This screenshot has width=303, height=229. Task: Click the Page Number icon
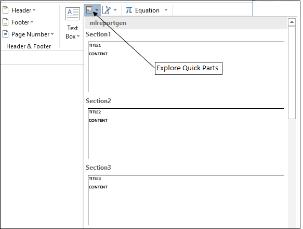point(6,34)
